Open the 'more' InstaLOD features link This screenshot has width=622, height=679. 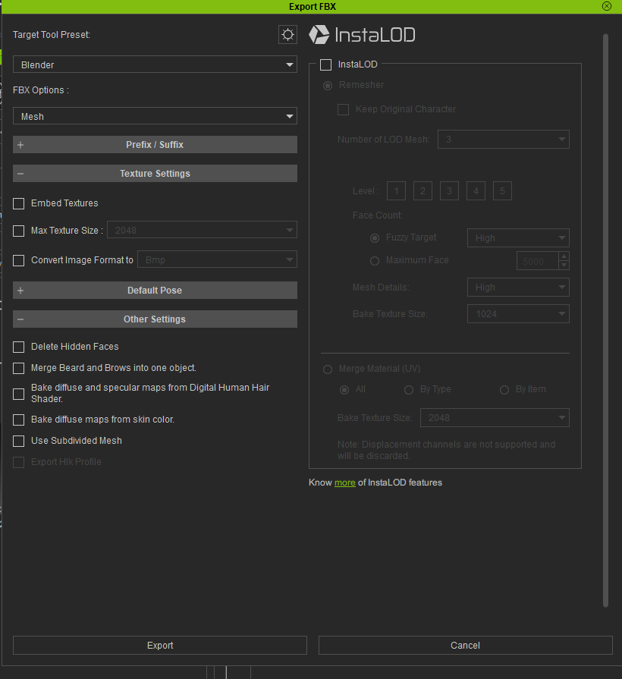pos(345,483)
